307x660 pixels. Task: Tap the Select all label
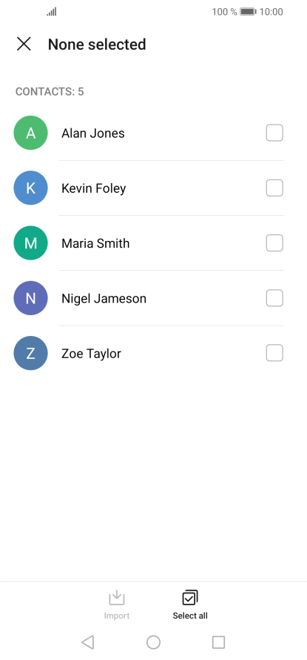[190, 616]
